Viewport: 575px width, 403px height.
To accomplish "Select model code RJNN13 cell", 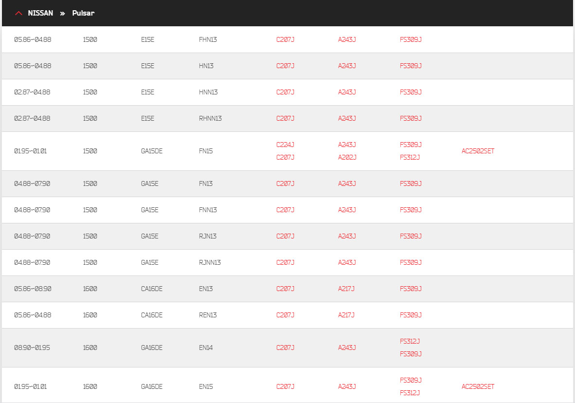I will tap(210, 262).
